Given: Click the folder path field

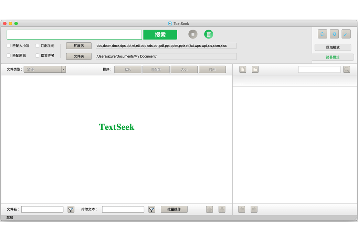Looking at the screenshot, I should pos(166,56).
